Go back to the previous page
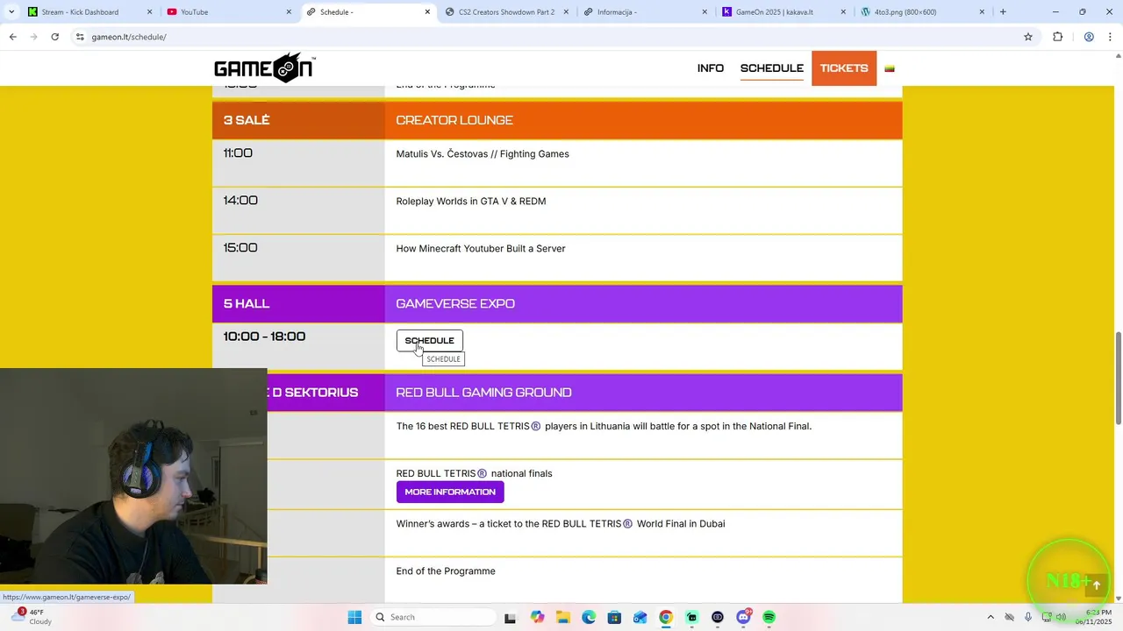The image size is (1123, 631). tap(13, 37)
